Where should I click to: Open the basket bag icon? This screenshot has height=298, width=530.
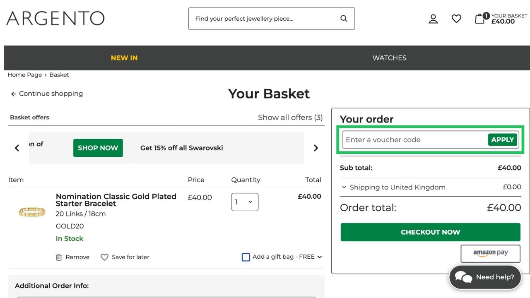click(480, 19)
